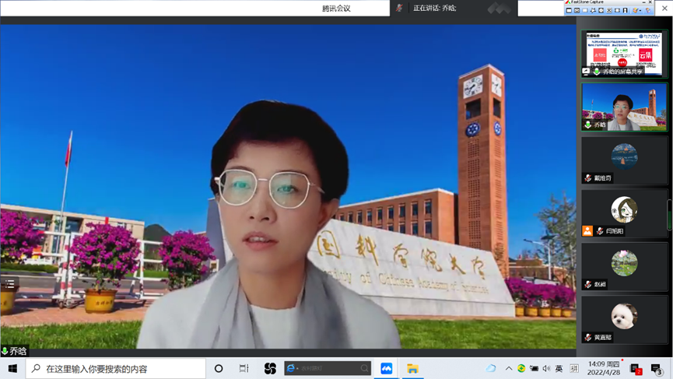Click the three-line menu icon on left edge of video
673x379 pixels.
pyautogui.click(x=9, y=285)
